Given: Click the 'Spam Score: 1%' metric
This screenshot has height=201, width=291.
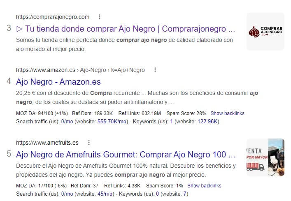Looking at the screenshot, I should 164,186.
